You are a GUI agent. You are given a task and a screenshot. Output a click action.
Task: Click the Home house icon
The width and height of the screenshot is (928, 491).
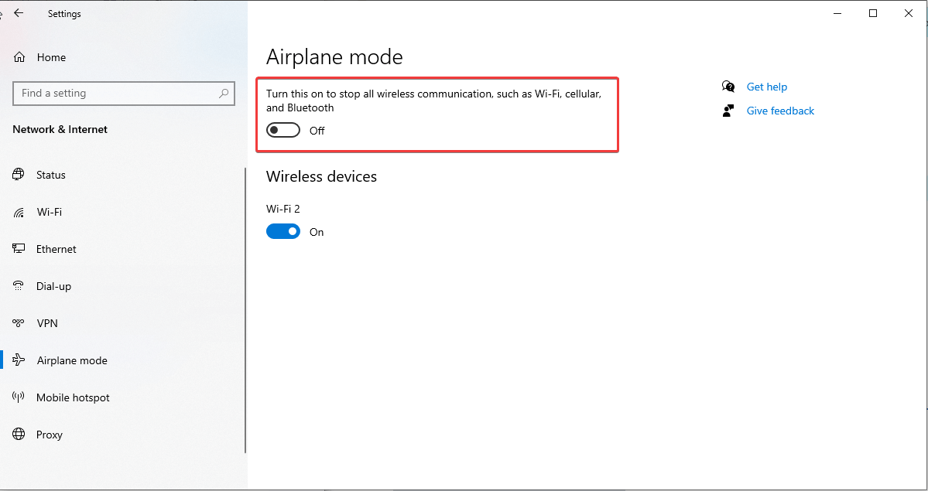pos(18,56)
